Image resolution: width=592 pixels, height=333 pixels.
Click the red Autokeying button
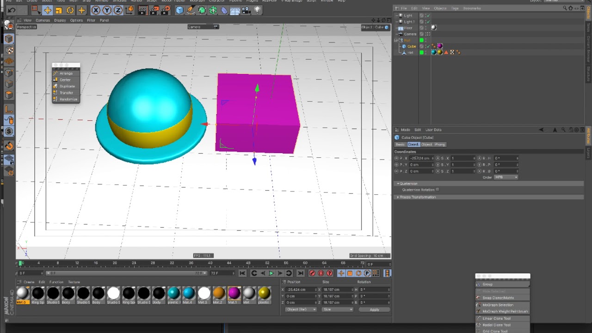[321, 273]
